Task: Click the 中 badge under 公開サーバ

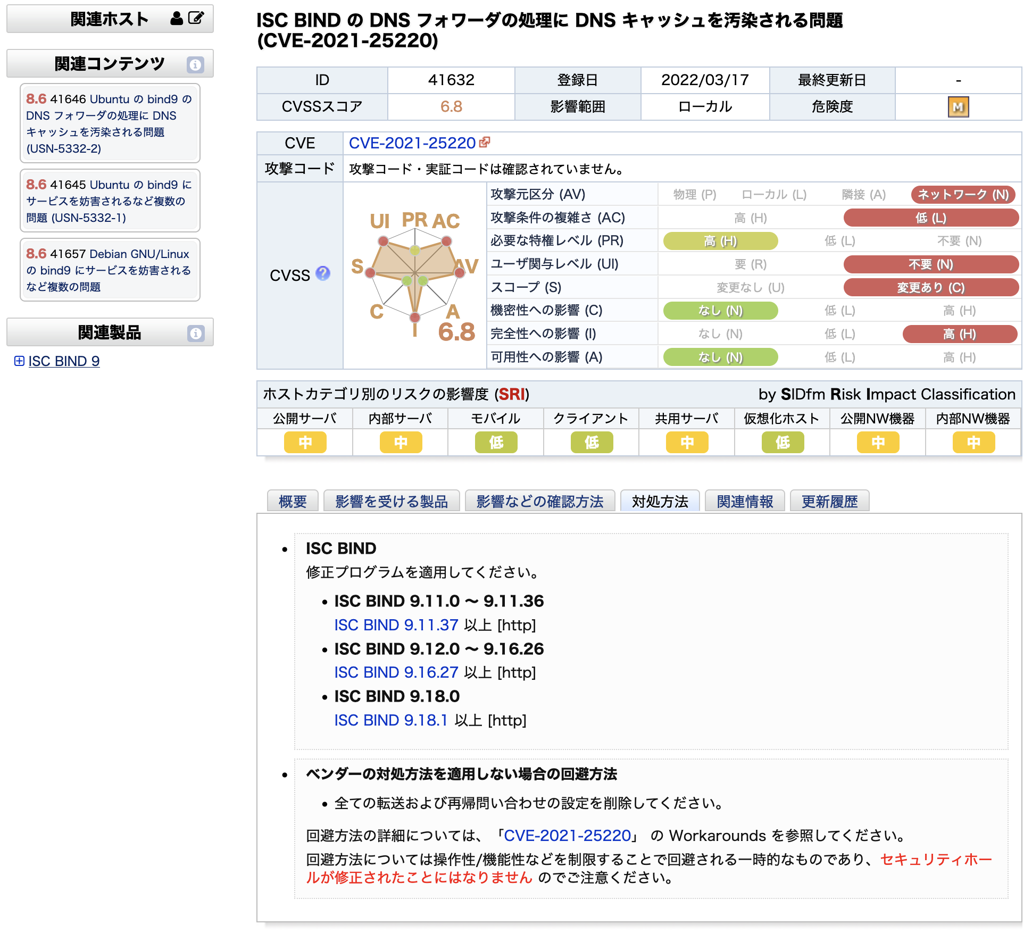Action: point(305,442)
